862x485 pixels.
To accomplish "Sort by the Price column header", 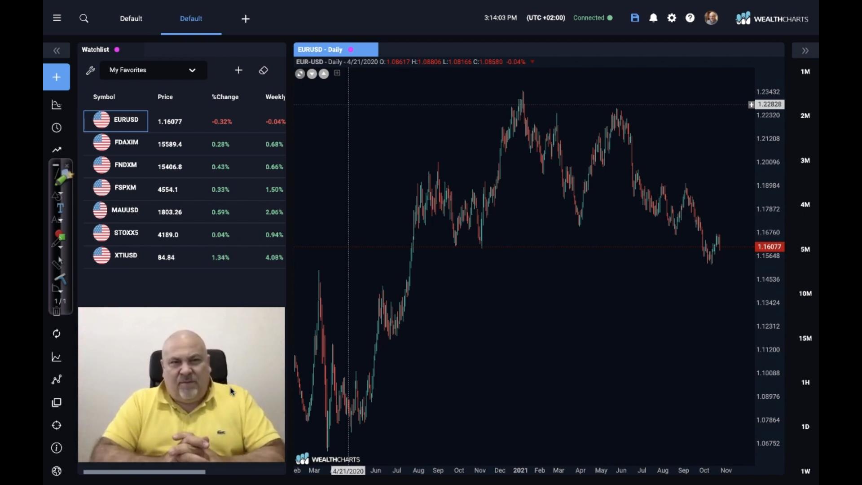I will [x=165, y=97].
